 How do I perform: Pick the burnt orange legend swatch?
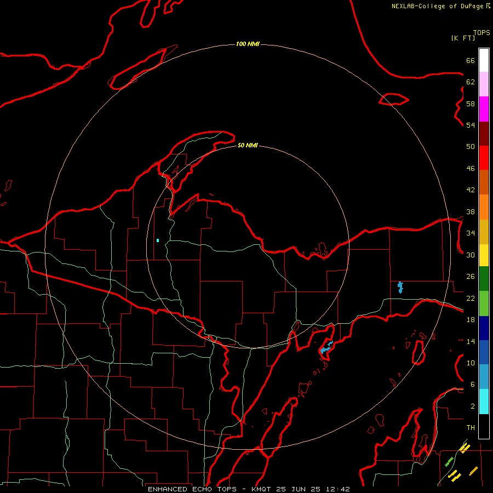[x=484, y=182]
